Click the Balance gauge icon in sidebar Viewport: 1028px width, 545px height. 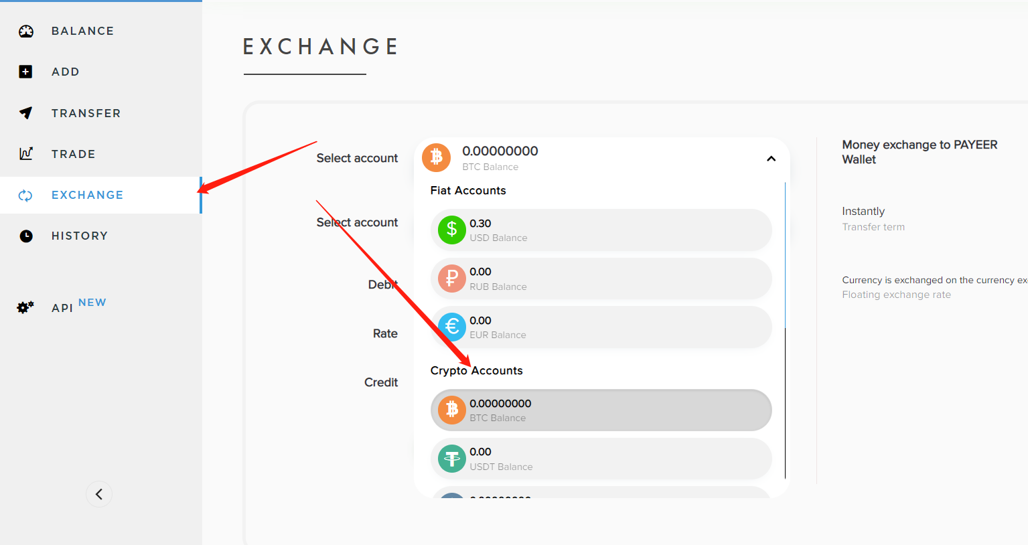tap(26, 31)
